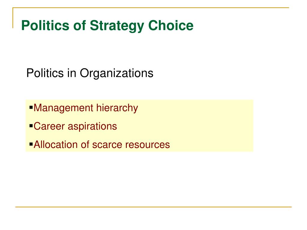
Task: Select the title Politics of Strategy Choice
Action: coord(107,26)
